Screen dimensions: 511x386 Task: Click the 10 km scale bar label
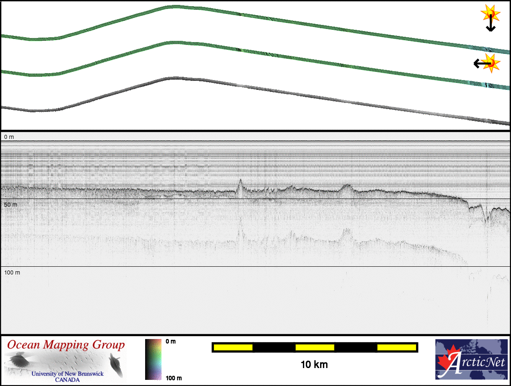pos(314,365)
